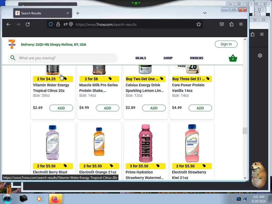Image resolution: width=272 pixels, height=204 pixels.
Task: Open the permissions icon in address bar
Action: coord(65,24)
